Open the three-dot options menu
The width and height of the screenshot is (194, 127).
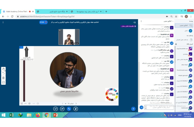3,22
